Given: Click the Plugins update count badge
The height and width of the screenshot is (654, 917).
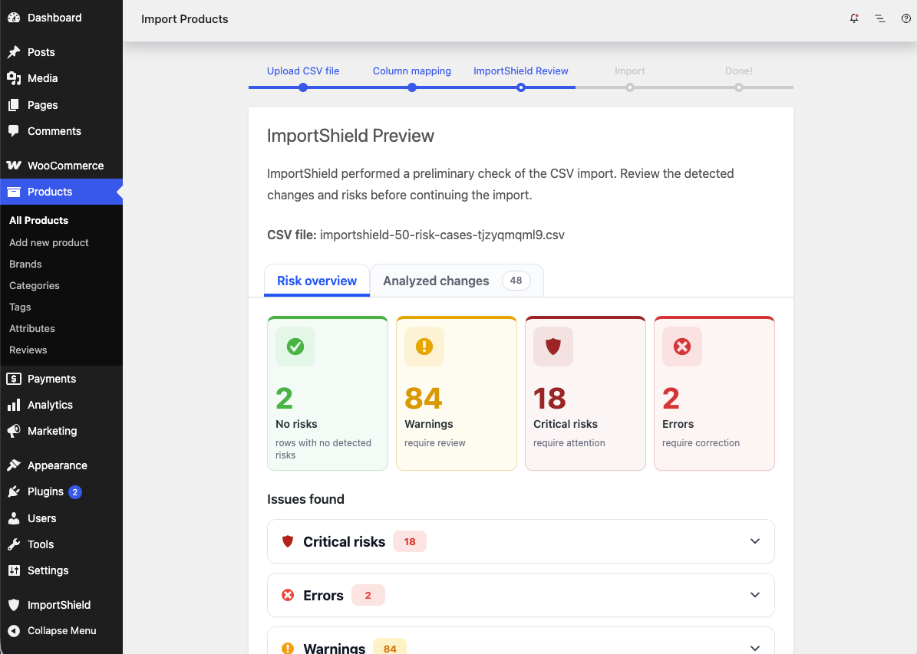Looking at the screenshot, I should [x=75, y=492].
